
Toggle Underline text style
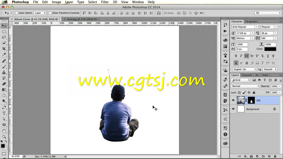click(x=268, y=56)
